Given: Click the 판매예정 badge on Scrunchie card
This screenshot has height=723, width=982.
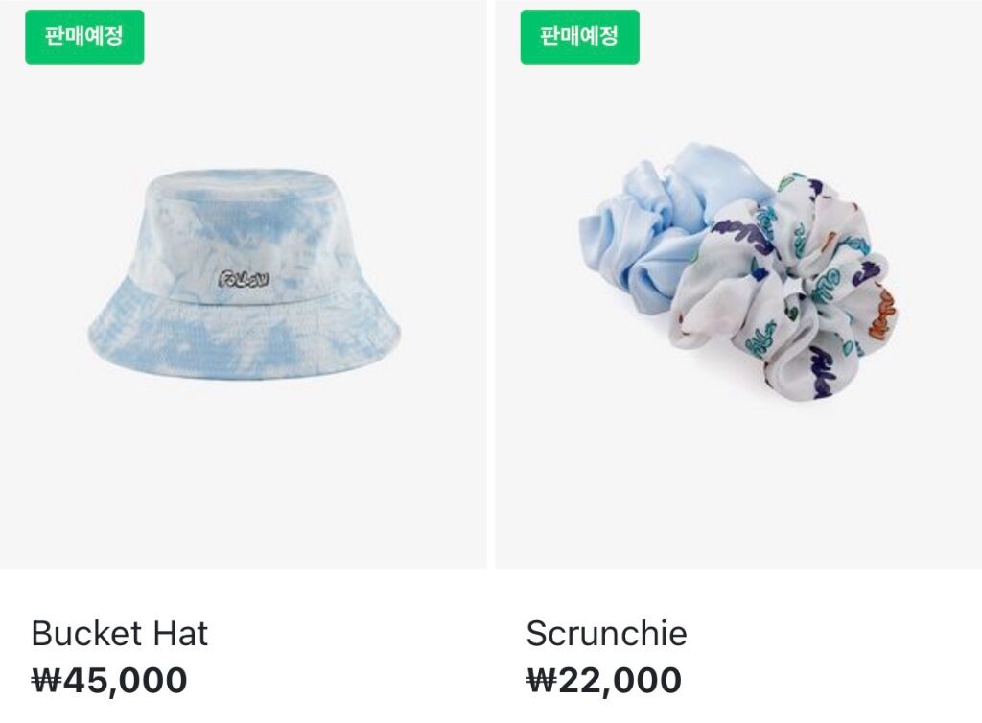Looking at the screenshot, I should [x=580, y=37].
